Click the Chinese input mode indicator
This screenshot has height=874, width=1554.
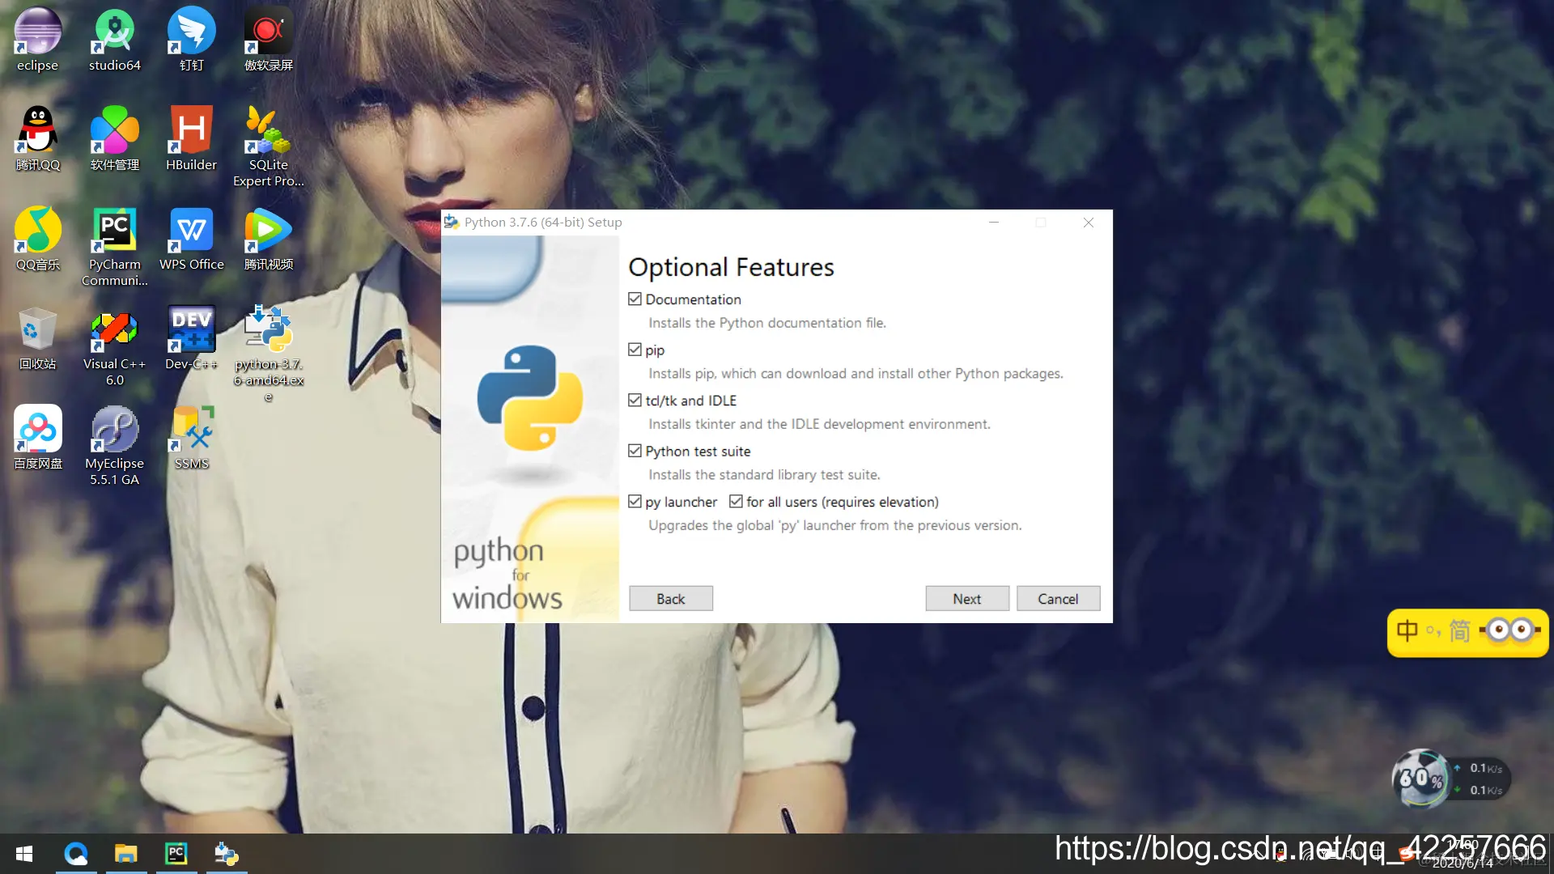[1407, 630]
